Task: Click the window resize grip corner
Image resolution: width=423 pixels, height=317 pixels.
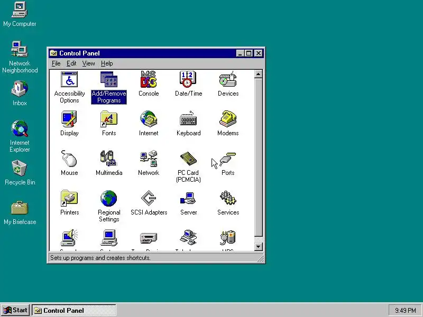Action: (260, 259)
